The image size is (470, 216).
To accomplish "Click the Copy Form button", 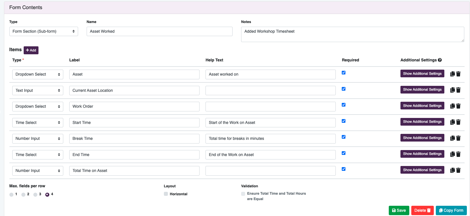I will click(451, 210).
